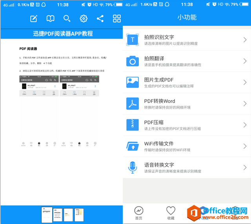Tap the 拍照识别文字 T icon
251x224 pixels.
tap(133, 40)
